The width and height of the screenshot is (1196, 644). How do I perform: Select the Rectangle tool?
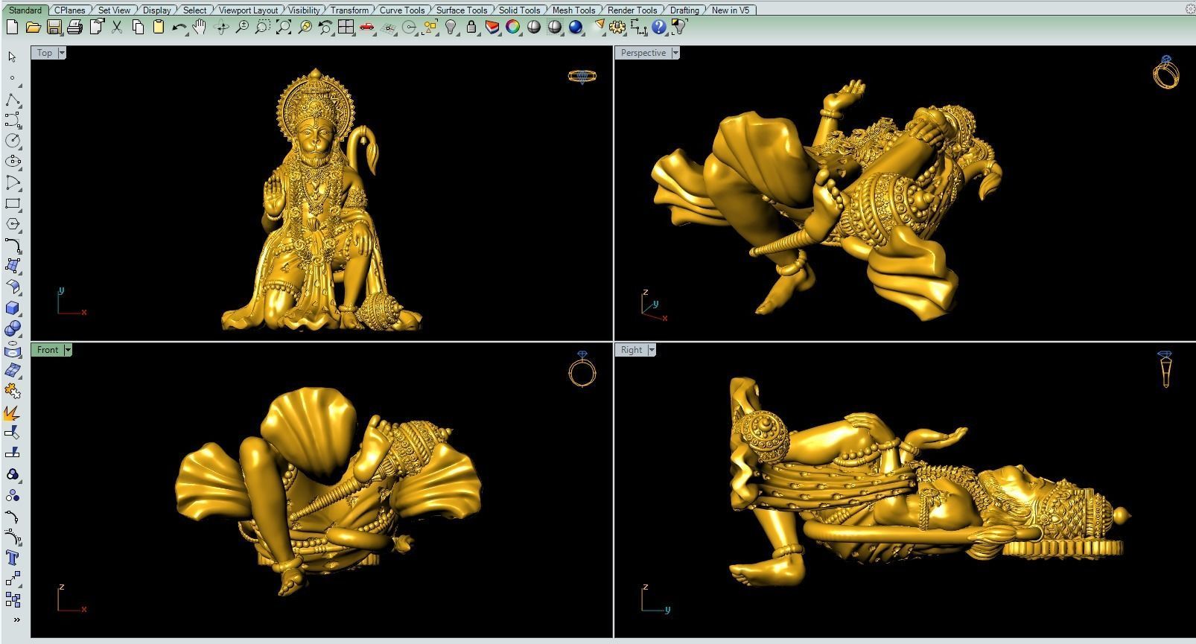click(12, 203)
